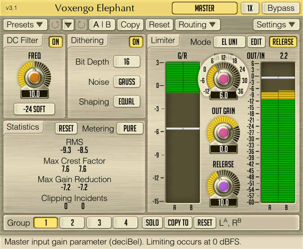
Task: Select the Dithering tab label
Action: pyautogui.click(x=88, y=40)
